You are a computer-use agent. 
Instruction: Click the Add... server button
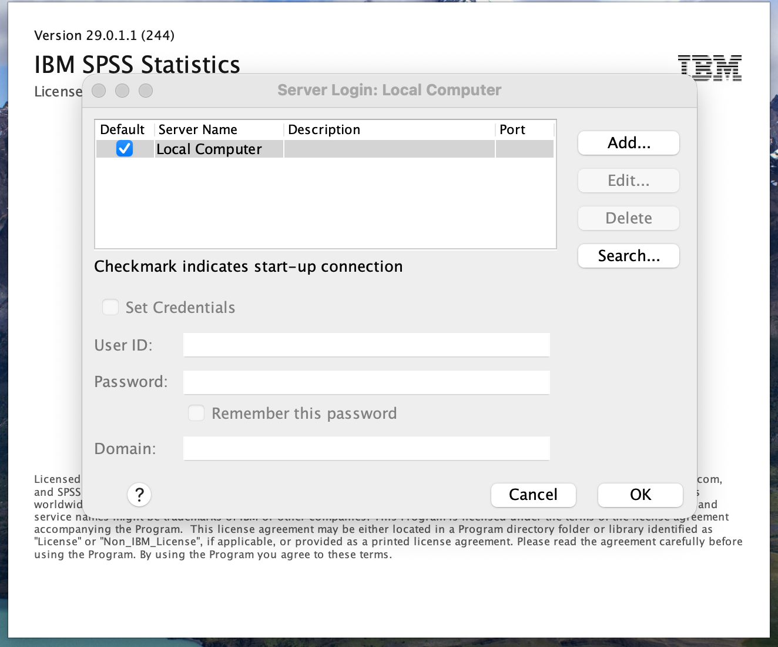(x=628, y=143)
